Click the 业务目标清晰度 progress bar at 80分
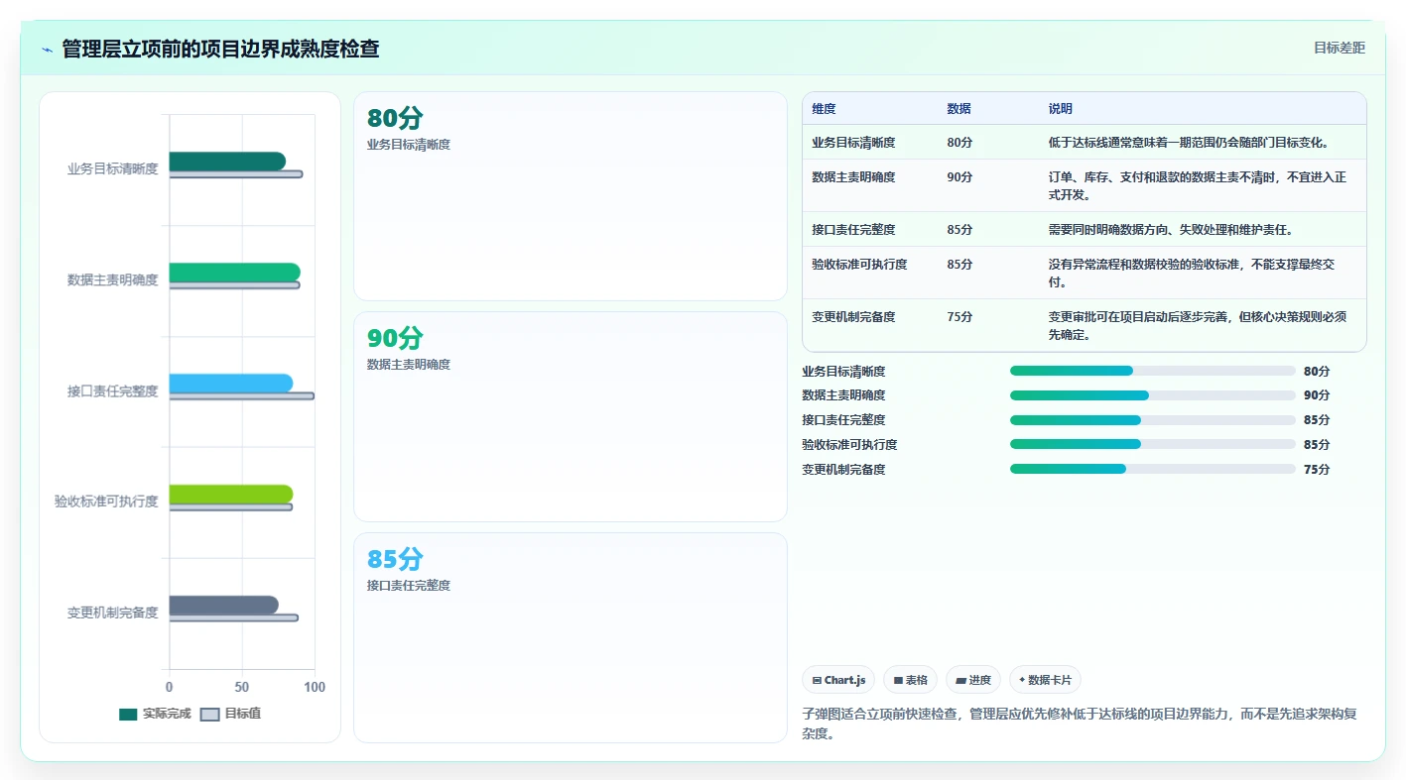 coord(1153,371)
